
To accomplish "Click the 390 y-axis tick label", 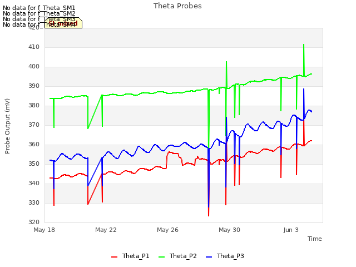I will pyautogui.click(x=34, y=86).
